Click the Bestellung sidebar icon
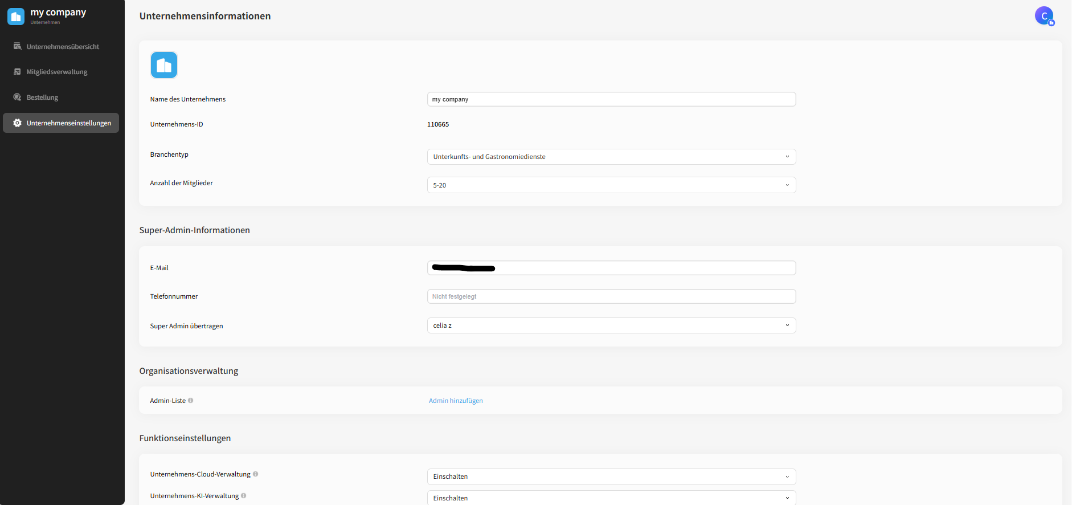This screenshot has height=505, width=1072. click(17, 97)
